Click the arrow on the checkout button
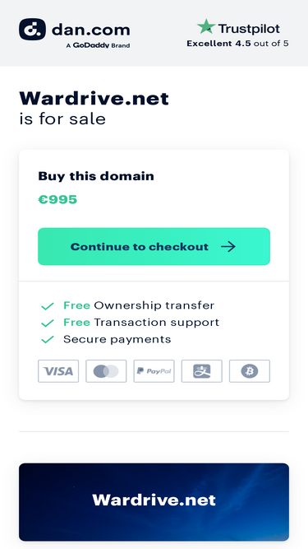 (228, 246)
